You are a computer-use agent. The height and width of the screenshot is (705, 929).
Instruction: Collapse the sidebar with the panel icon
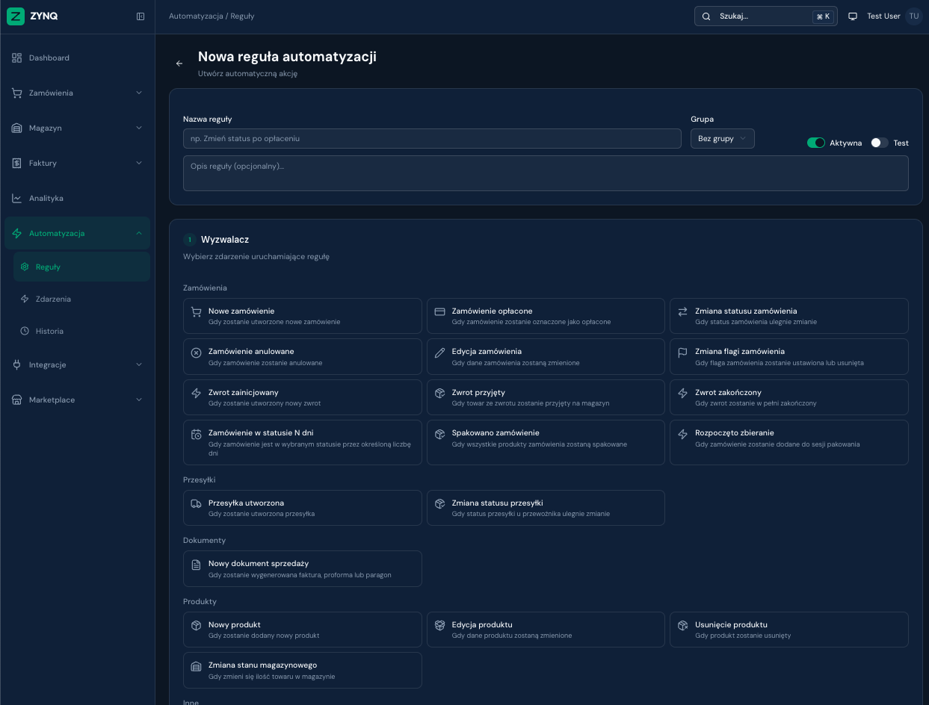[141, 16]
